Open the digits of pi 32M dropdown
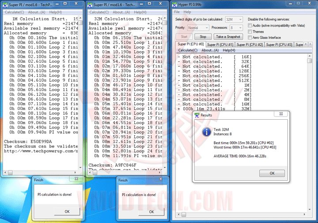The image size is (318, 223). point(234,19)
